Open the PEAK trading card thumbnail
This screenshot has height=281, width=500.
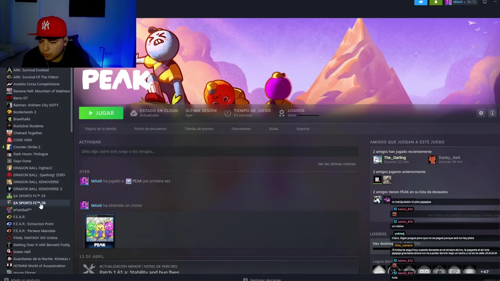tap(100, 231)
